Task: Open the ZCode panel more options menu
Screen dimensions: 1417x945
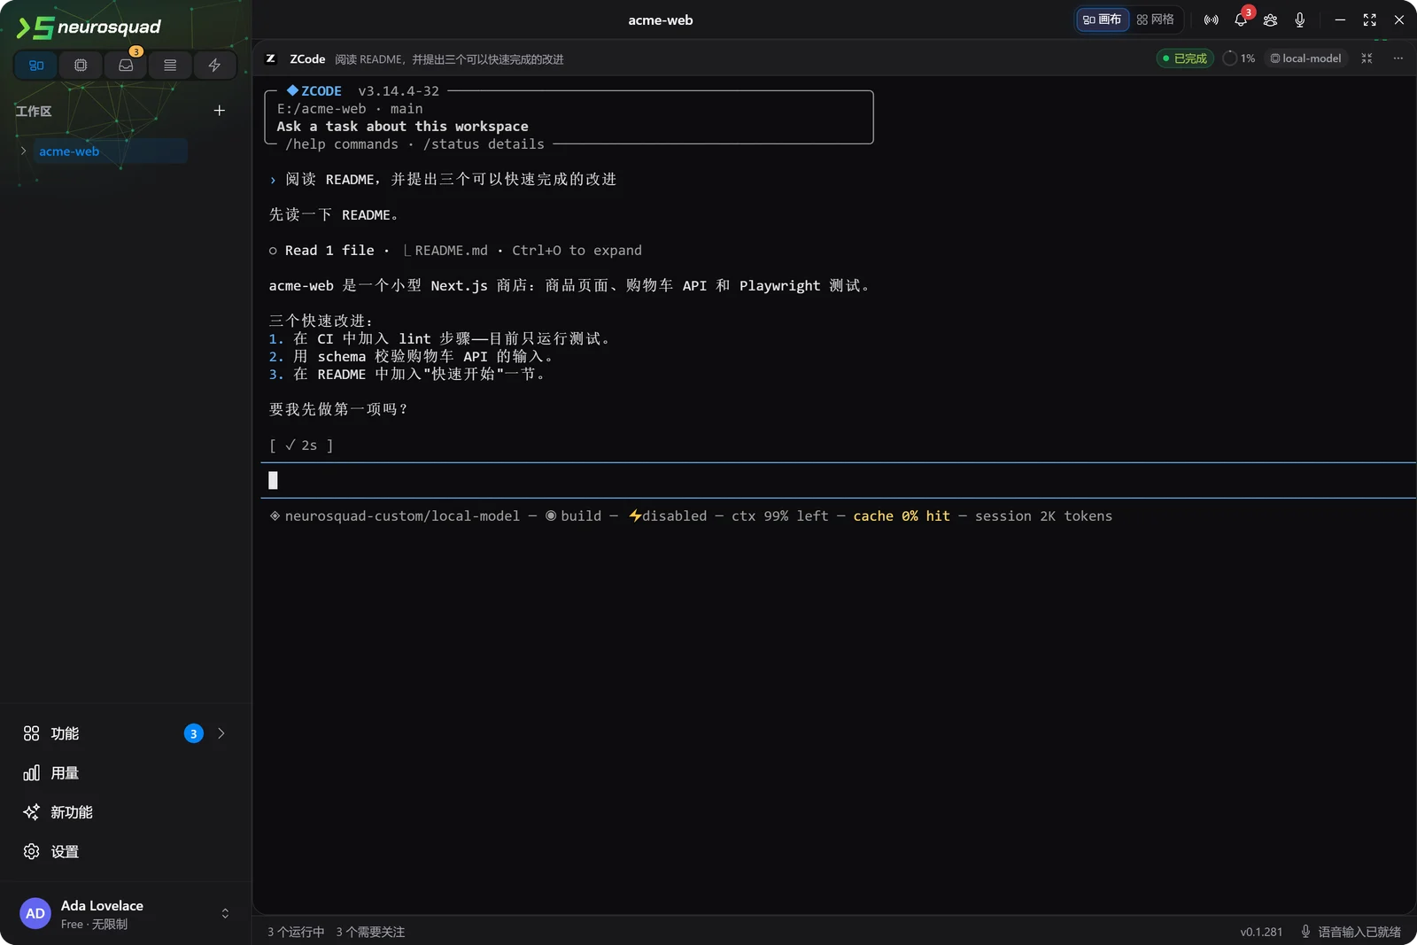Action: 1398,58
